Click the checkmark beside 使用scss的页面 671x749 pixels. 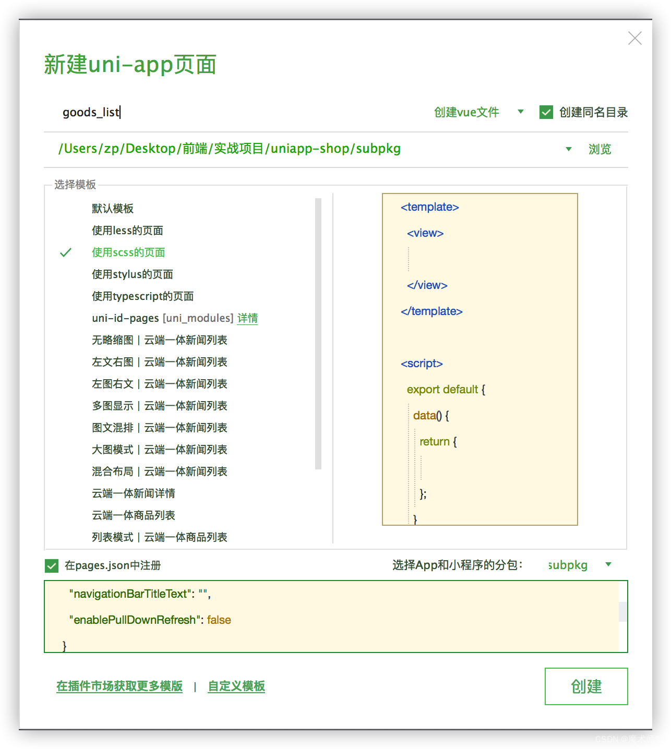coord(66,252)
